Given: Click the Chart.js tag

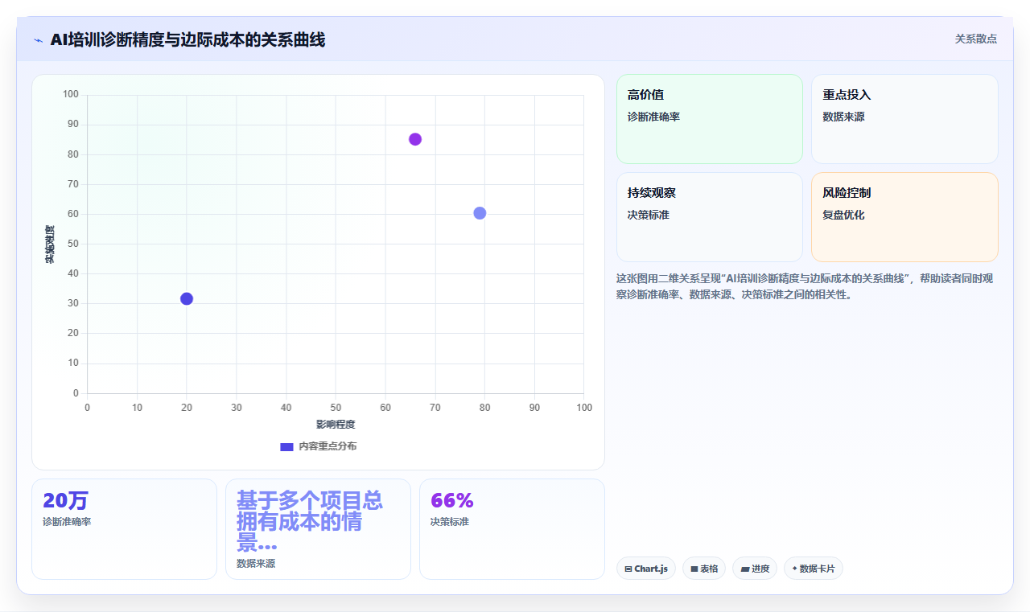Looking at the screenshot, I should [646, 569].
